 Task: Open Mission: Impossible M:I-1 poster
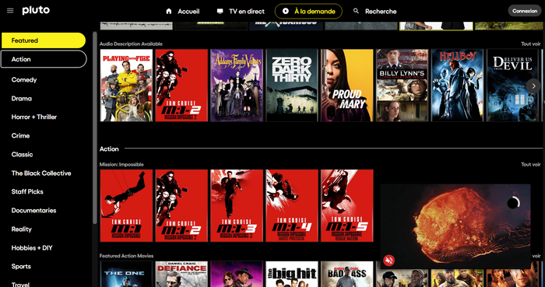tap(126, 205)
